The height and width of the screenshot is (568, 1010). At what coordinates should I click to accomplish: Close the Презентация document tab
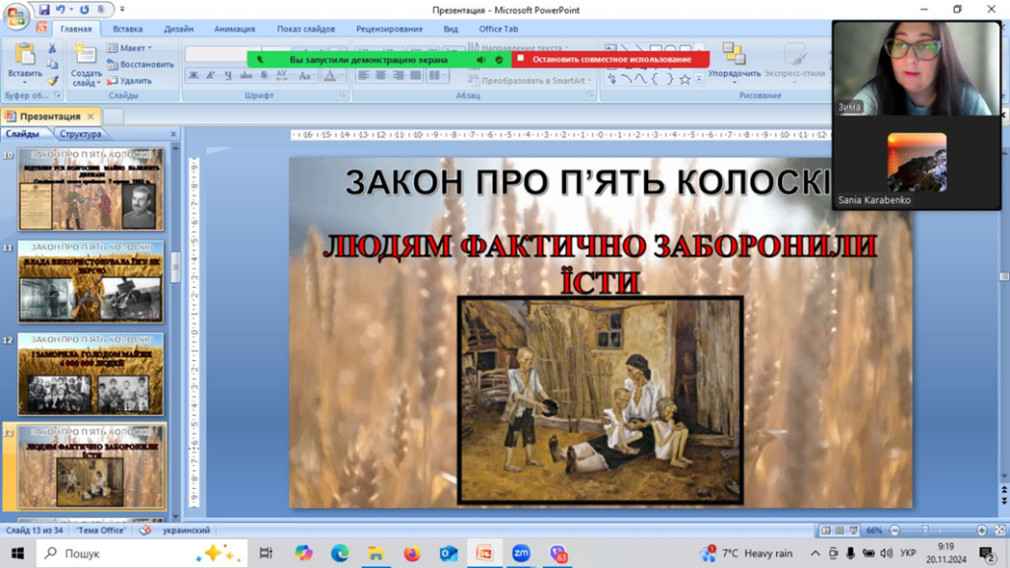tap(91, 116)
